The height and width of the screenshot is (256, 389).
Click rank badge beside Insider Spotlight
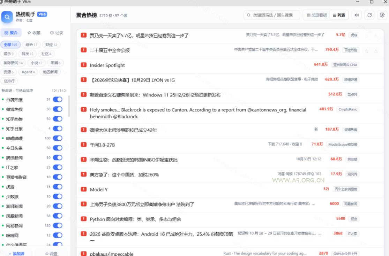[x=84, y=65]
